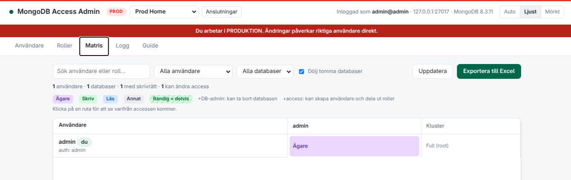Click the admin user row name

pyautogui.click(x=67, y=142)
